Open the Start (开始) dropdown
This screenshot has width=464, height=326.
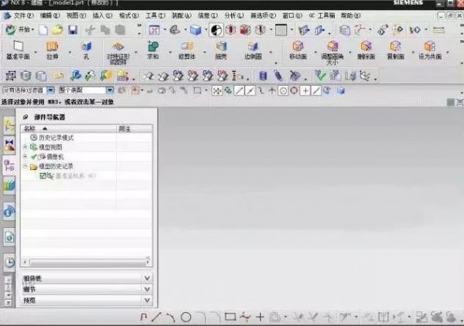pos(19,29)
